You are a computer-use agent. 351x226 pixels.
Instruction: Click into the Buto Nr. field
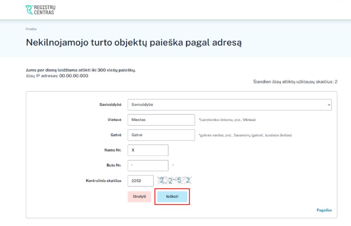coord(148,166)
